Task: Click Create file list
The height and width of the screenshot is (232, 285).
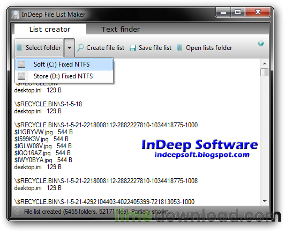Action: 101,48
